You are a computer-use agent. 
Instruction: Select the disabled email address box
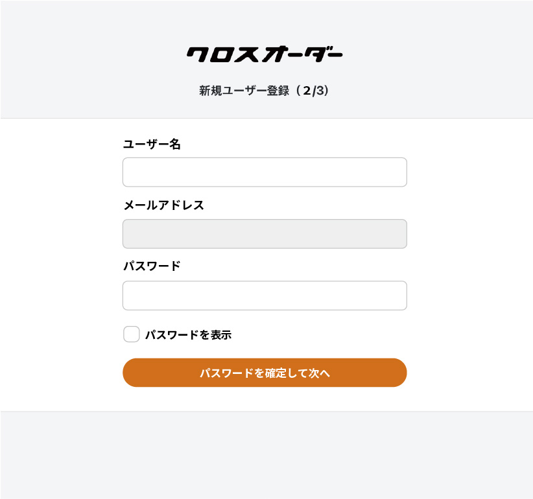265,234
